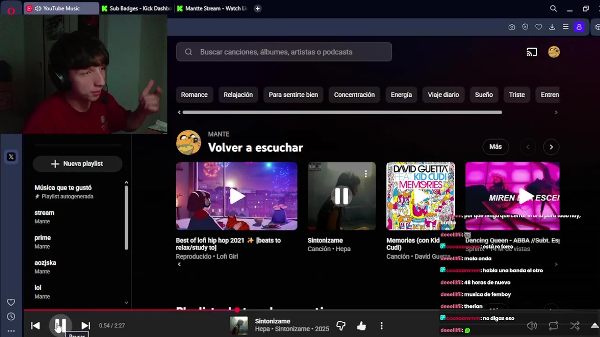
Task: Open the YouTube Music account avatar
Action: point(554,52)
